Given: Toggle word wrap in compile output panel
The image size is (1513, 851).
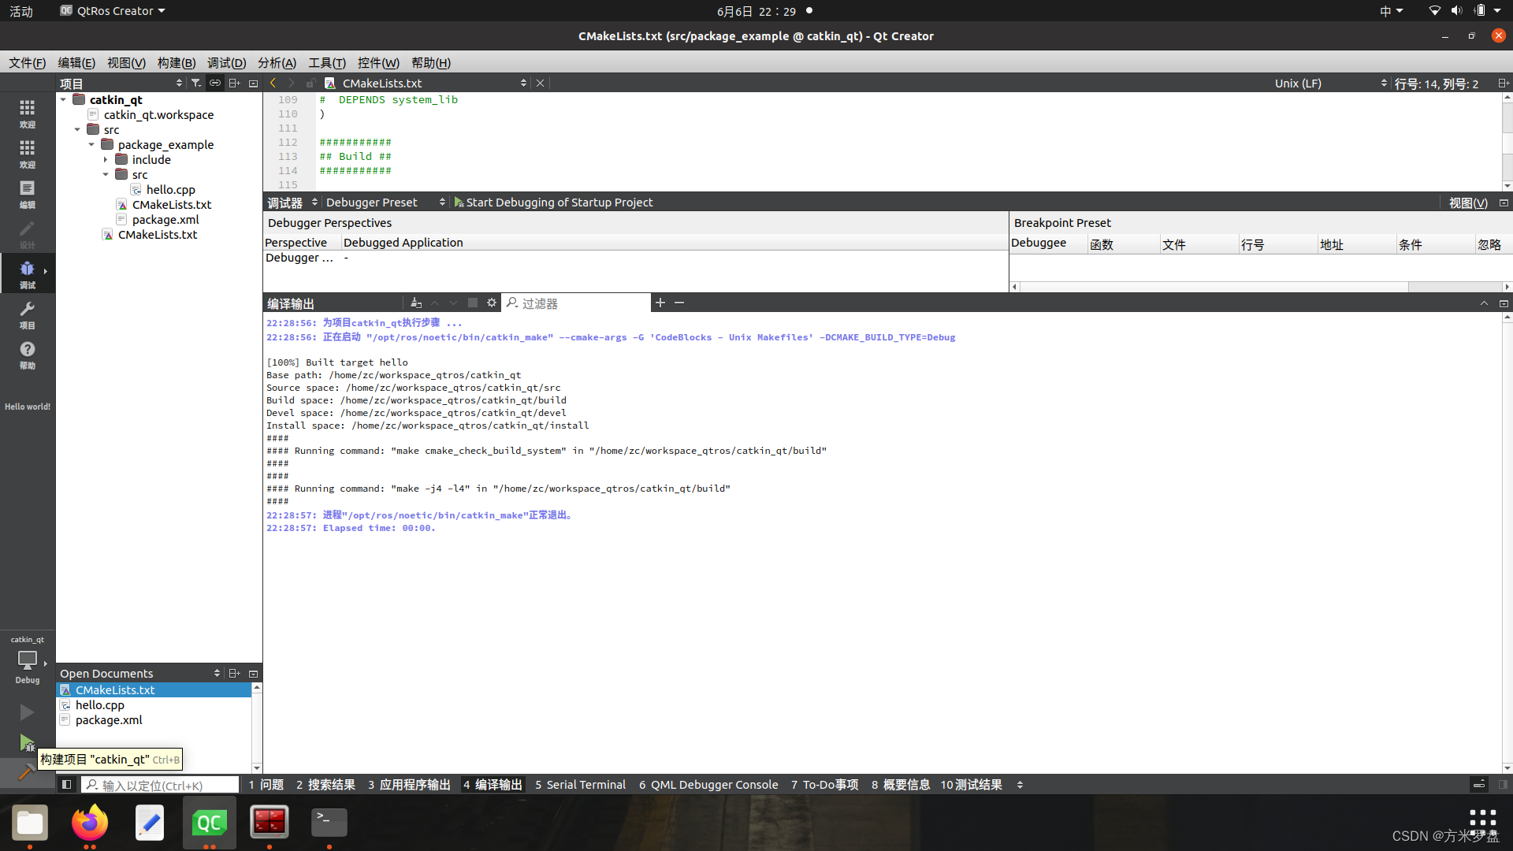Looking at the screenshot, I should coord(472,303).
